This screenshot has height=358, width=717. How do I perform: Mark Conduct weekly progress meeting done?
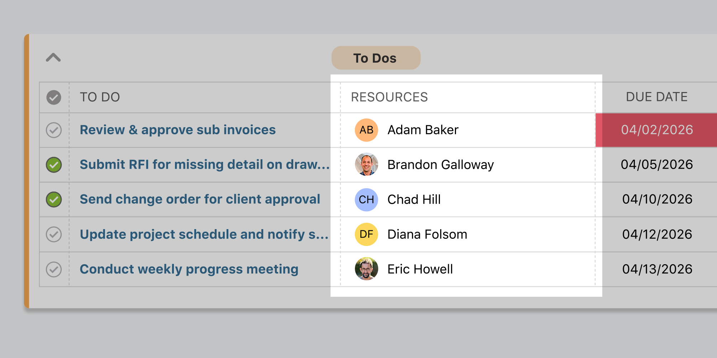pos(53,269)
